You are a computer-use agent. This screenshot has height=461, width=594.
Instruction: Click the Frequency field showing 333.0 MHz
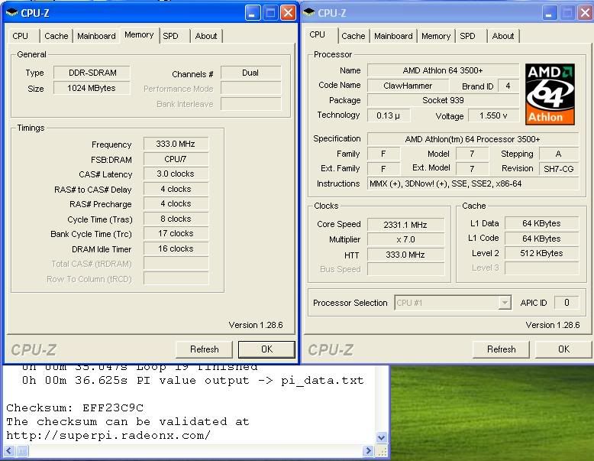pos(176,144)
